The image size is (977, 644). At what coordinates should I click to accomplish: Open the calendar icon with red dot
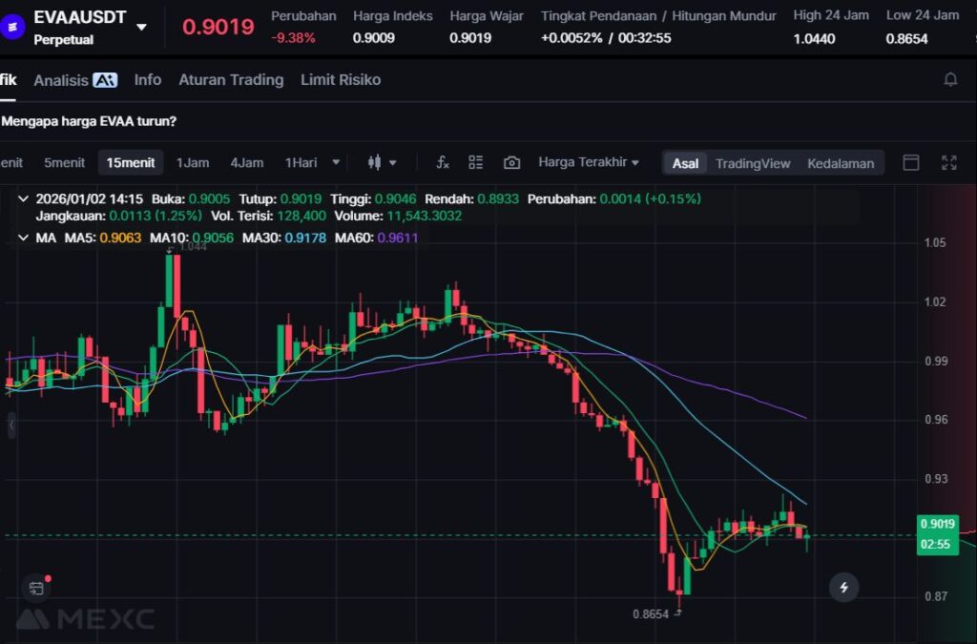[36, 588]
